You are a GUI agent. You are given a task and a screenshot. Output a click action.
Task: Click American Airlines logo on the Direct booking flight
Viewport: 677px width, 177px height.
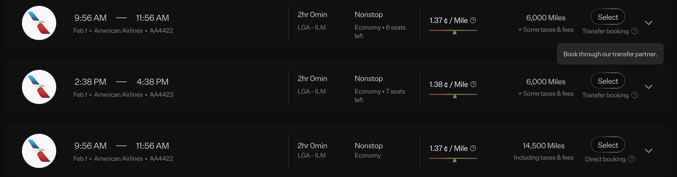(39, 151)
